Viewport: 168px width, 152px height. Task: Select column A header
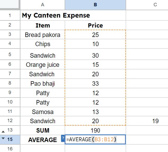click(x=43, y=5)
